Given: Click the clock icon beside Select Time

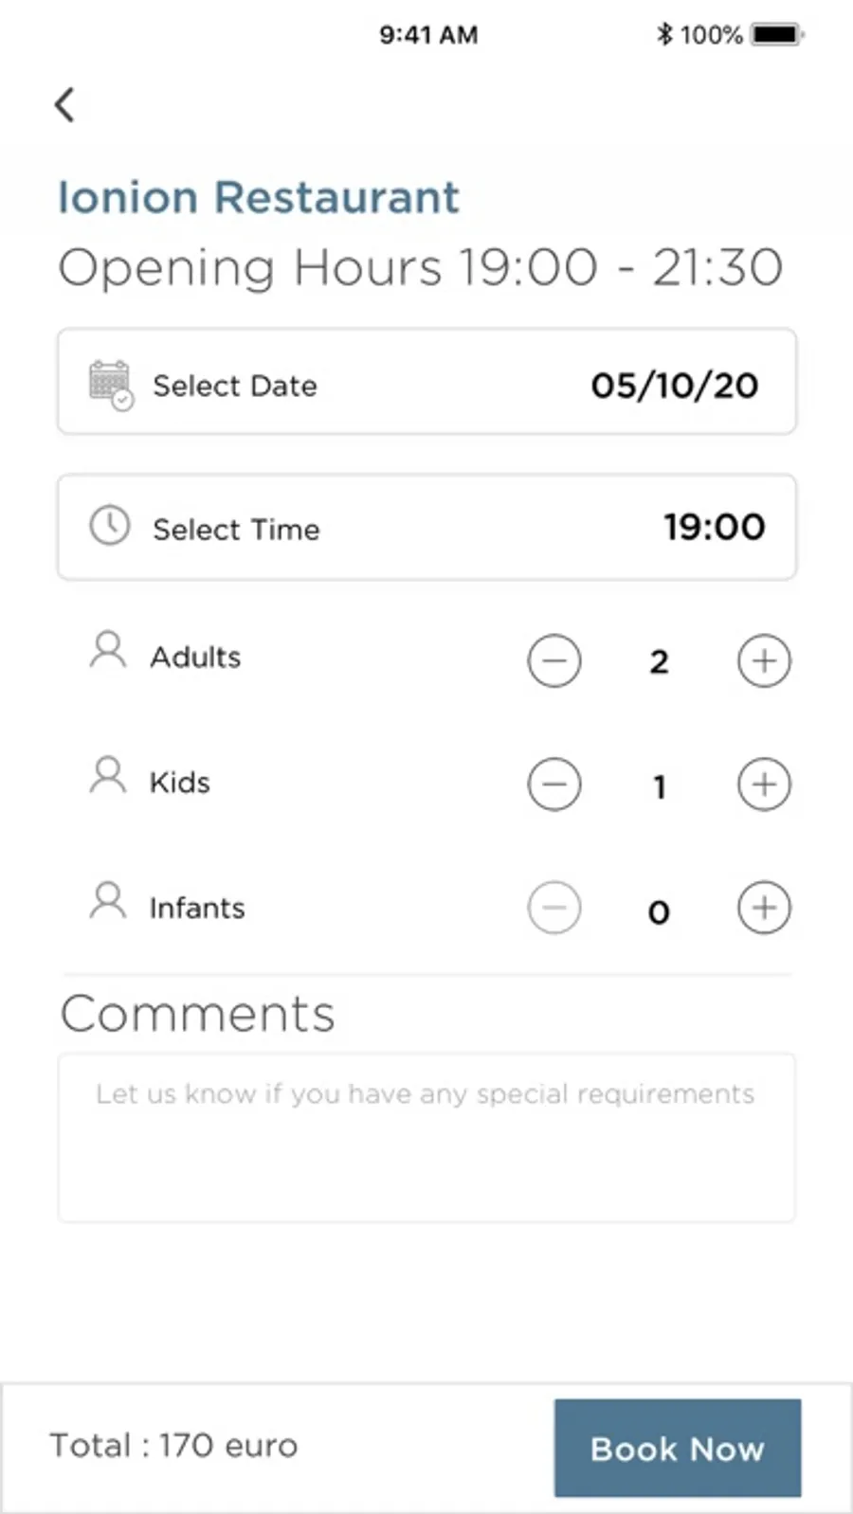Looking at the screenshot, I should [x=110, y=526].
